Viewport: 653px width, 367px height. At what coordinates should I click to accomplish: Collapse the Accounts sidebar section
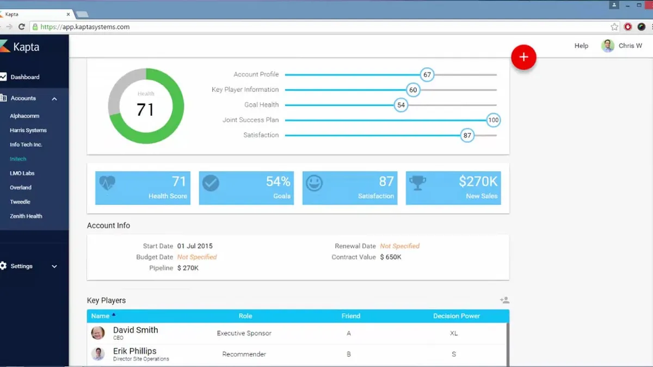point(54,99)
